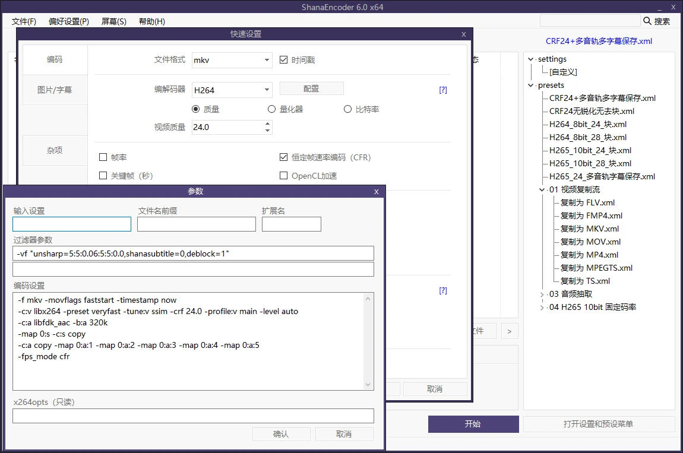Close the 参数 dialog with X
Viewport: 683px width, 453px height.
377,192
